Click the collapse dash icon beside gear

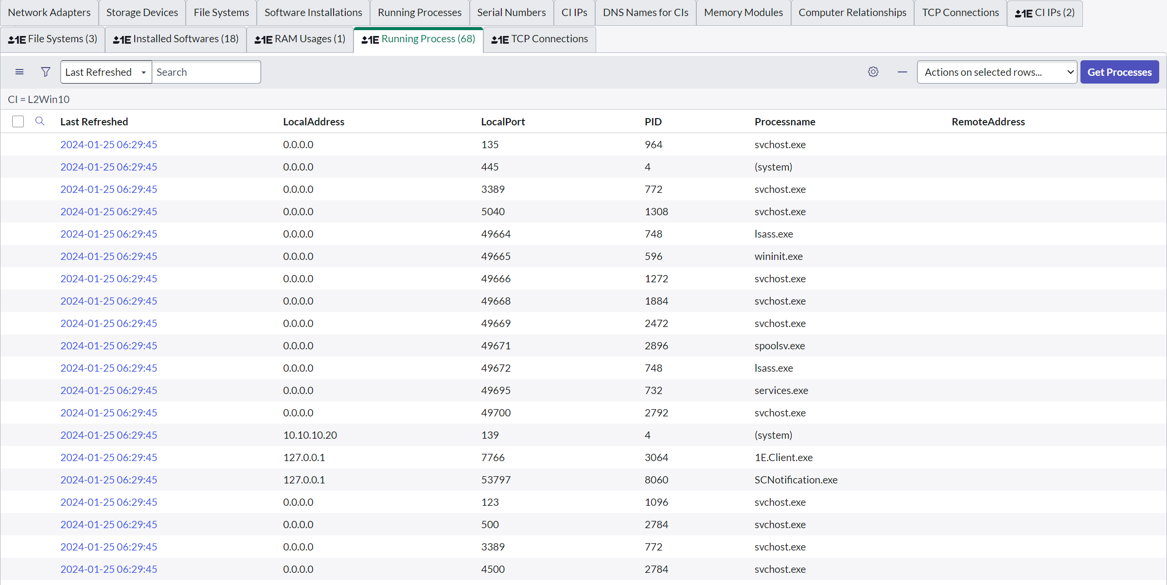pos(902,72)
